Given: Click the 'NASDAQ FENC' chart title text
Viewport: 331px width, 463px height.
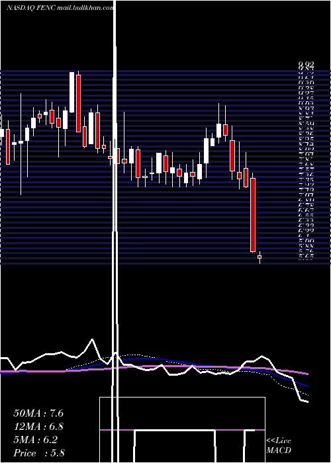Looking at the screenshot, I should 32,8.
